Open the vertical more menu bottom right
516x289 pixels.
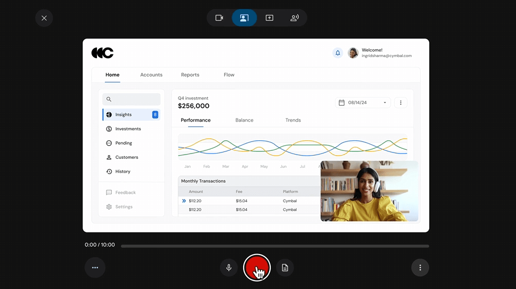[420, 268]
